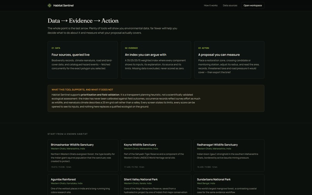Click bold text prioritisation and field validation
The height and width of the screenshot is (195, 312).
click(x=100, y=95)
